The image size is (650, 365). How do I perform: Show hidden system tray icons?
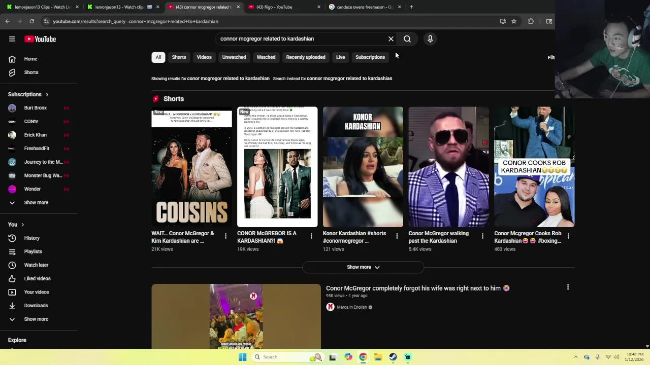[575, 357]
